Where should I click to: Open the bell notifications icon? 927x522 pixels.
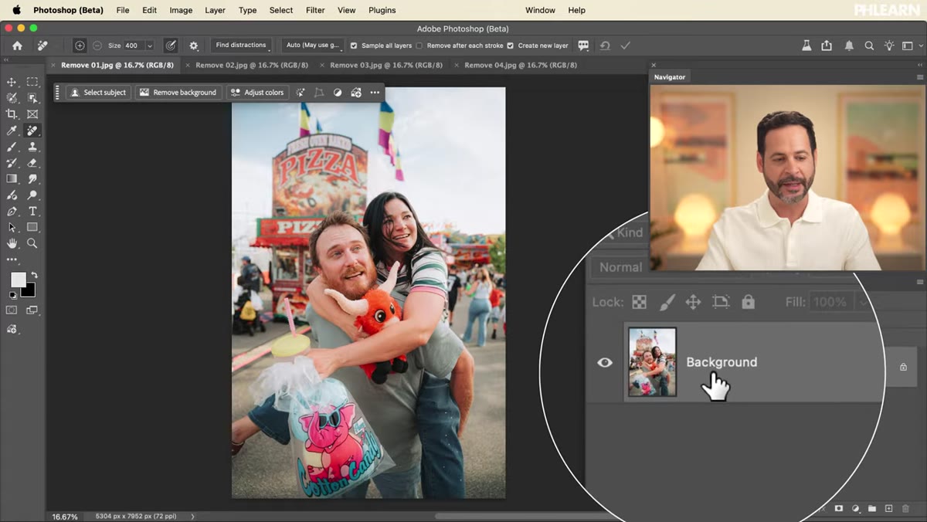pos(849,46)
